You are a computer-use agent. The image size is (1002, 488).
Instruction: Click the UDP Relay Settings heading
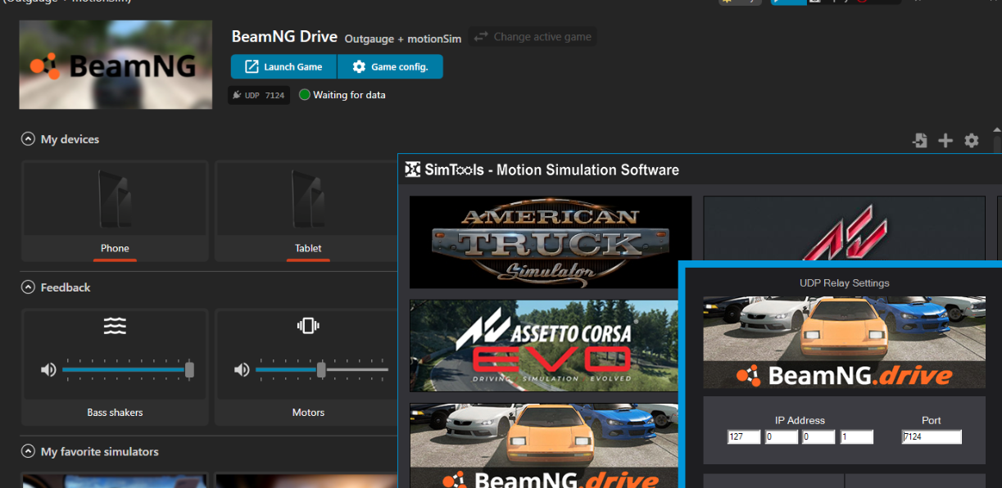pos(844,282)
